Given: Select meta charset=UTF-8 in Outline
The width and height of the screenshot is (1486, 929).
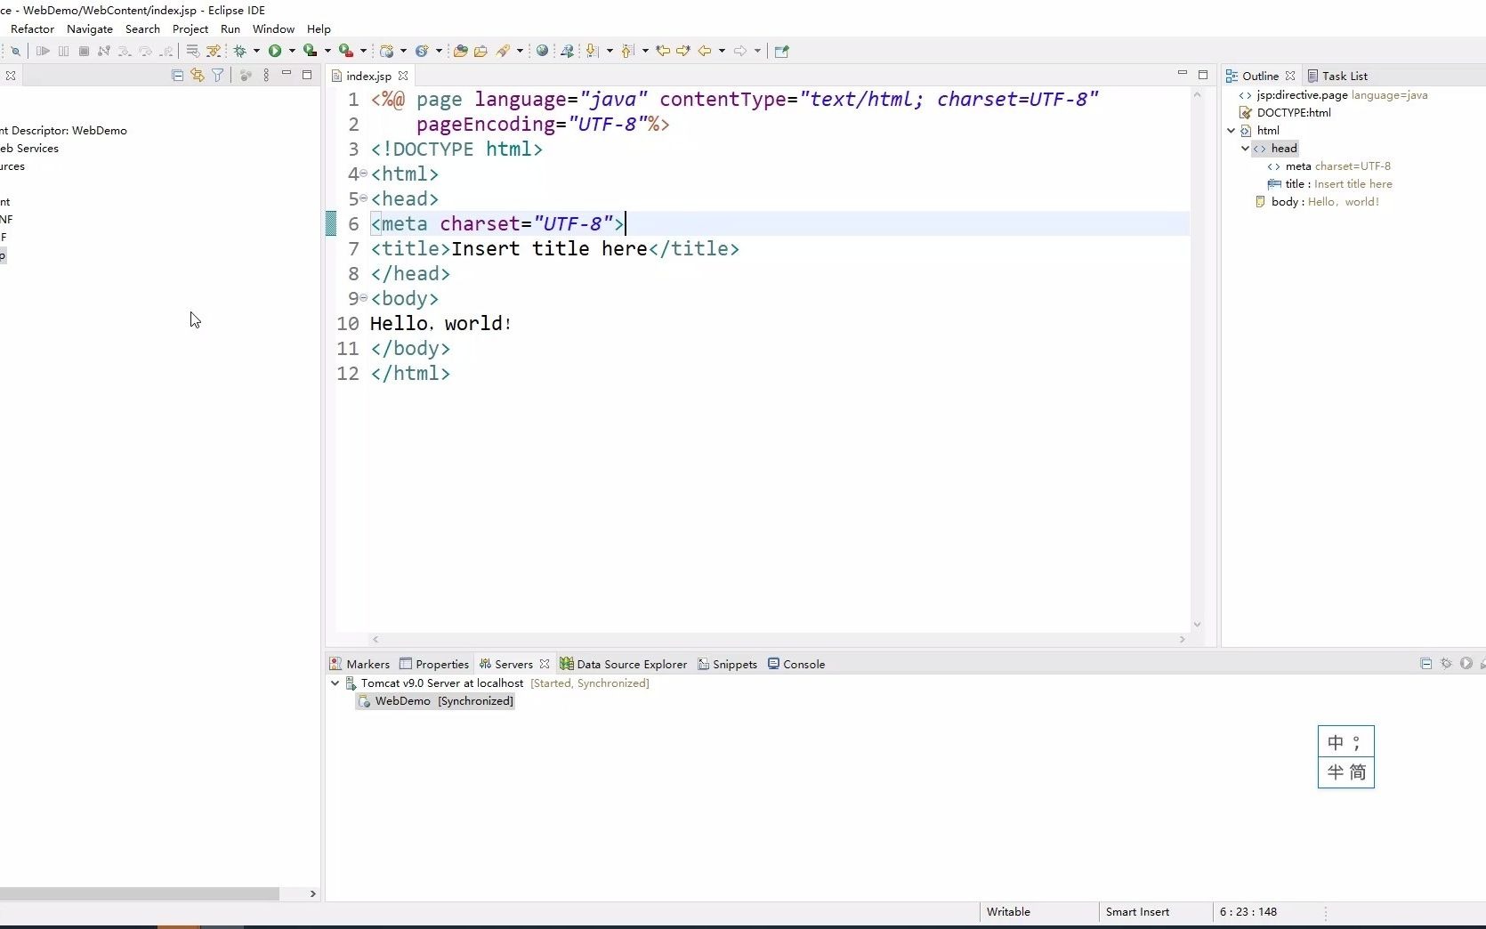Looking at the screenshot, I should tap(1329, 166).
